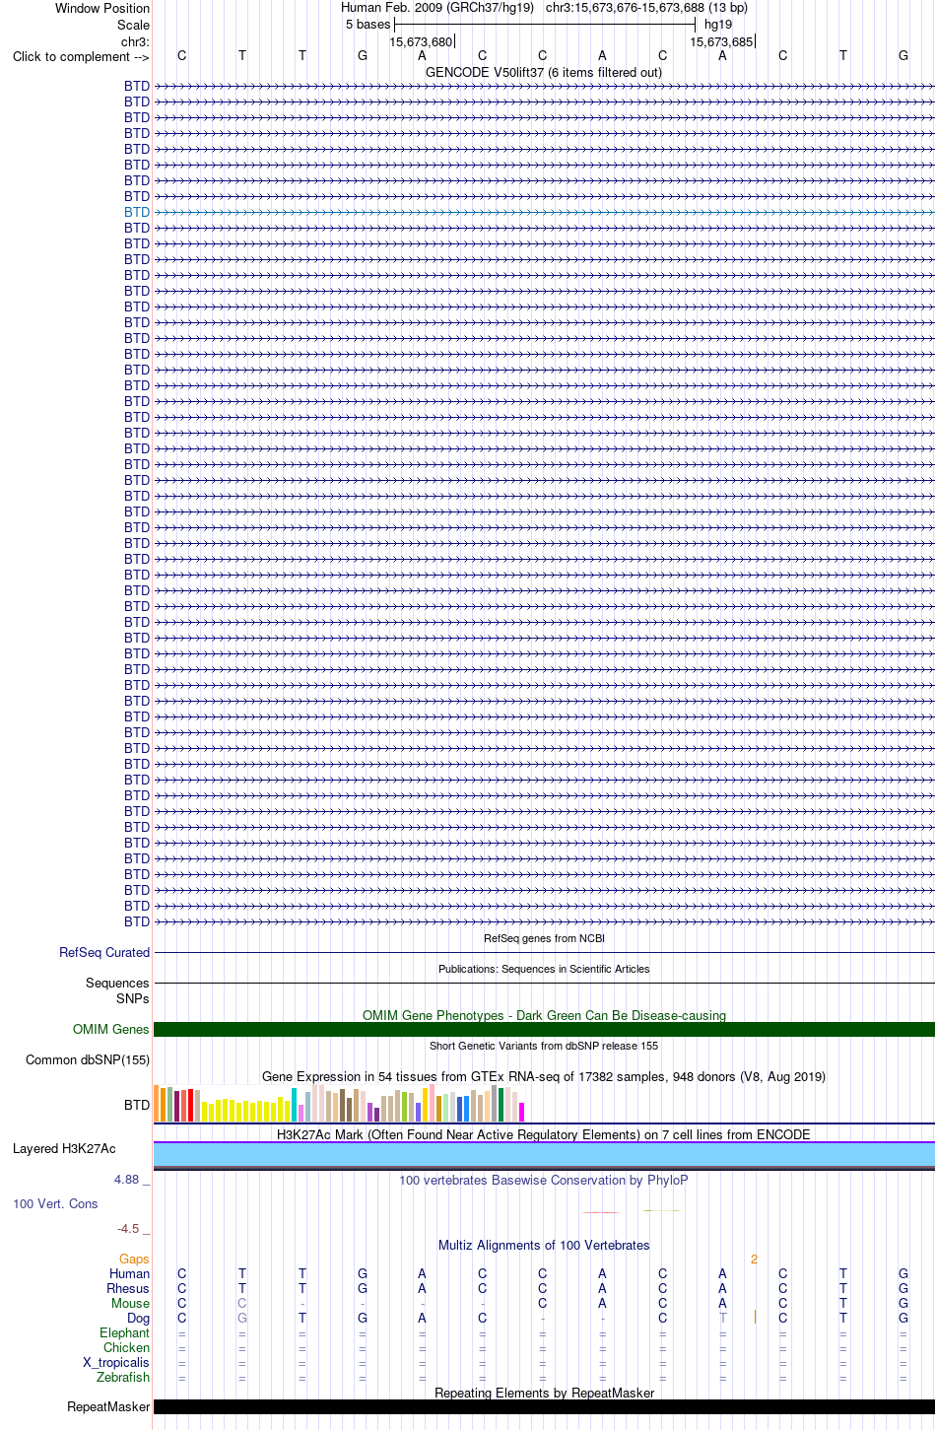Click the 'Chicken' alignment row label
The height and width of the screenshot is (1430, 936).
click(127, 1347)
